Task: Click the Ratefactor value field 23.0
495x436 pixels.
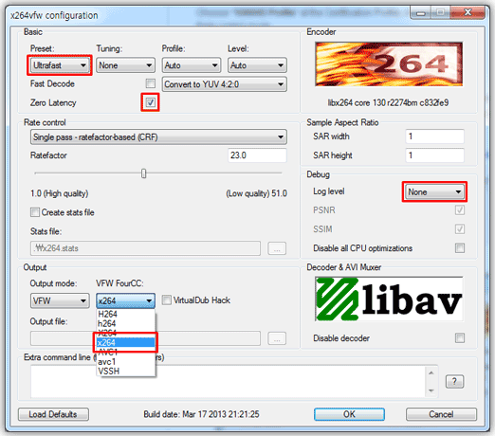Action: (257, 155)
